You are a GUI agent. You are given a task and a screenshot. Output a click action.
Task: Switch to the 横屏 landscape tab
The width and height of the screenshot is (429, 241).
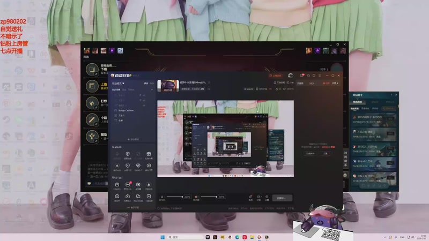pyautogui.click(x=146, y=84)
